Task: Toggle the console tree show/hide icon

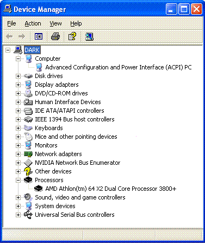Action: [39, 36]
